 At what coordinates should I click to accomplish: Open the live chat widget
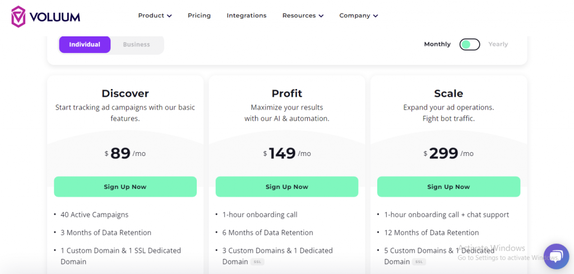(x=556, y=257)
